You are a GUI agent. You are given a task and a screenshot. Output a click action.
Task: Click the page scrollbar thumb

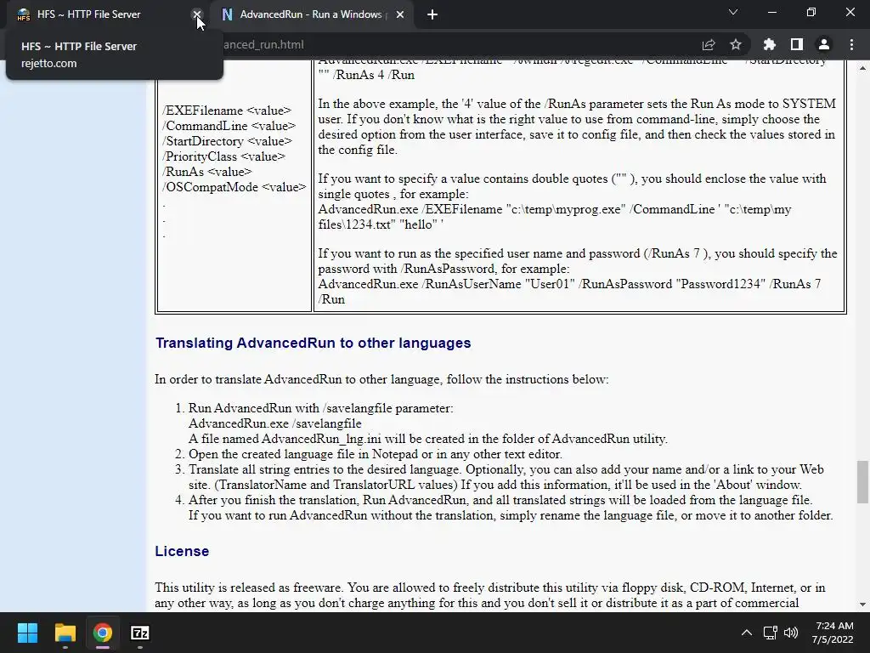click(x=862, y=481)
